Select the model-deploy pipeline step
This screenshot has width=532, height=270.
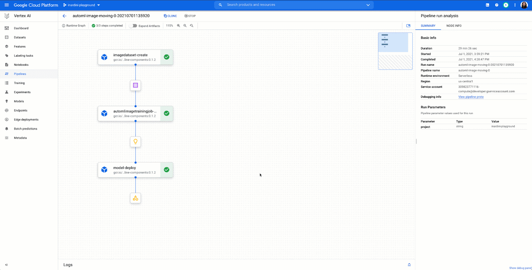click(x=130, y=170)
